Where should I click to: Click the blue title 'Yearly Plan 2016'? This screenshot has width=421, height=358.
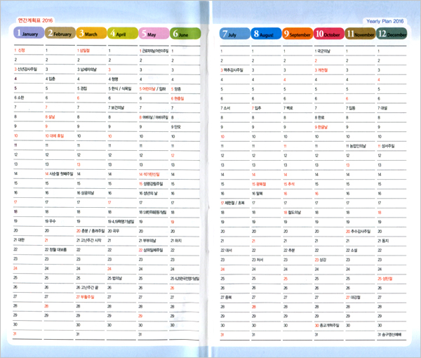[385, 21]
